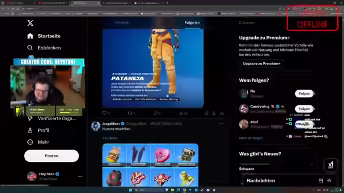Click the magnifier icon in the search box

[240, 23]
